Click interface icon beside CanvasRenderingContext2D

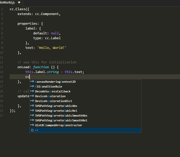(32, 81)
